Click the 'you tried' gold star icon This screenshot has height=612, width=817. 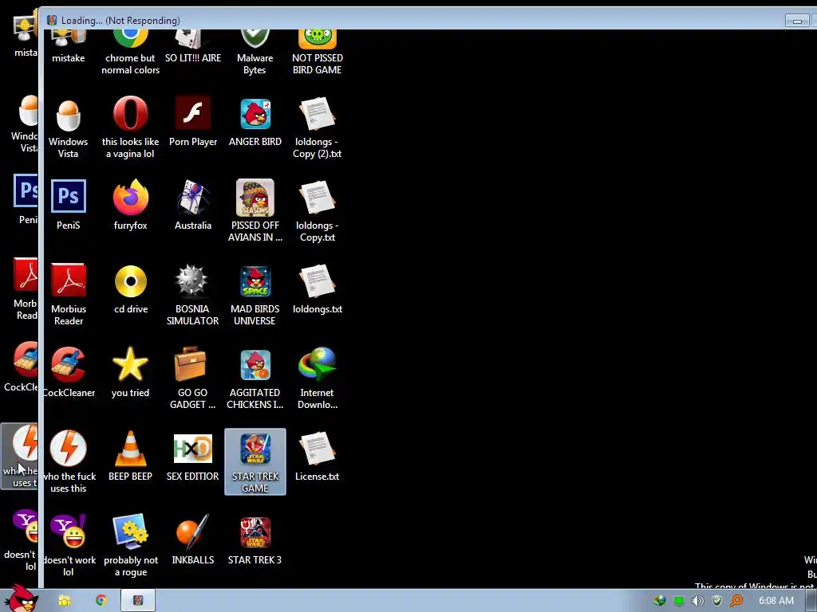point(130,364)
